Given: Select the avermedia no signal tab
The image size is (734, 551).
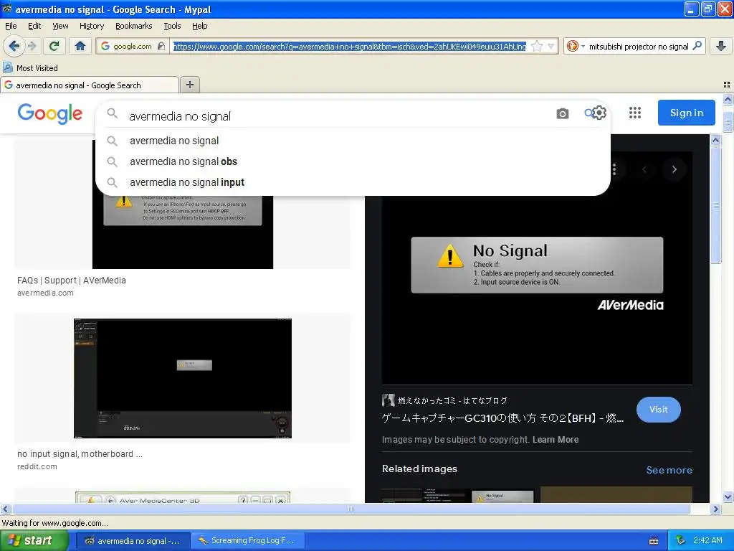Looking at the screenshot, I should (x=90, y=85).
